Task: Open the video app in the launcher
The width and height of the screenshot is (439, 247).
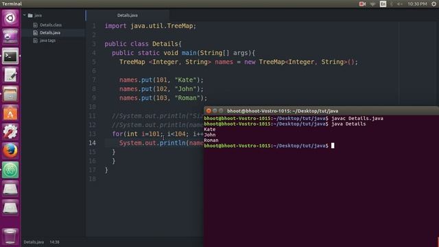Action: click(10, 36)
